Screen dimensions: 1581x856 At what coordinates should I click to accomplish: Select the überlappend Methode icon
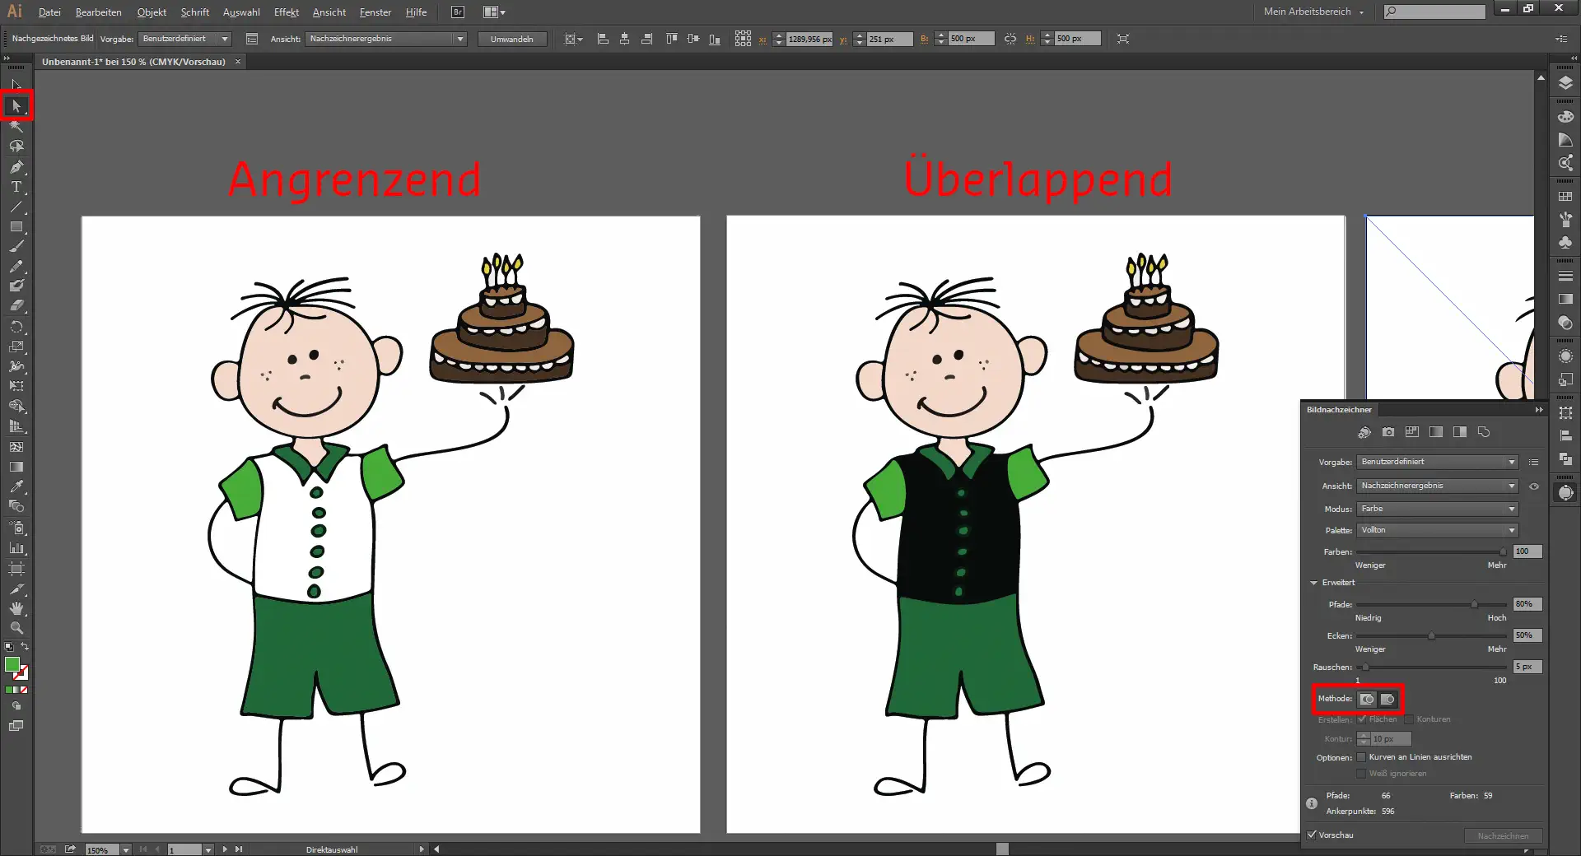[1389, 699]
